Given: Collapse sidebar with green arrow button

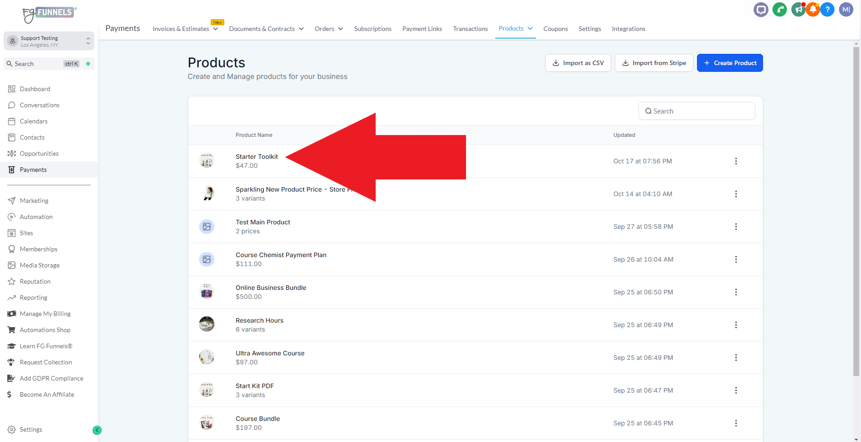Looking at the screenshot, I should click(x=97, y=430).
